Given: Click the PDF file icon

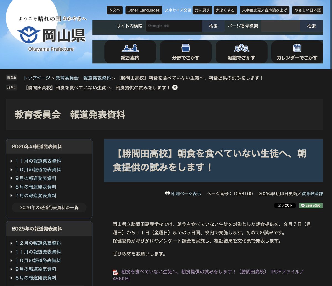Looking at the screenshot, I should (x=115, y=272).
